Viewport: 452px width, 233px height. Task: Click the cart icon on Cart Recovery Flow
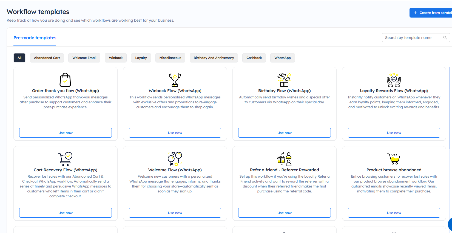[65, 159]
